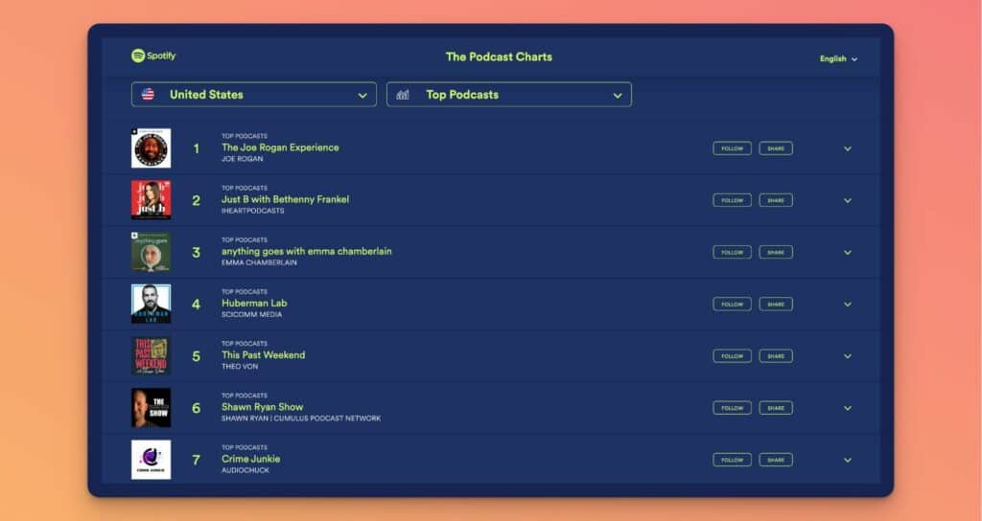Expand the Shawn Ryan Show row
Screen dimensions: 982x521
coord(848,408)
